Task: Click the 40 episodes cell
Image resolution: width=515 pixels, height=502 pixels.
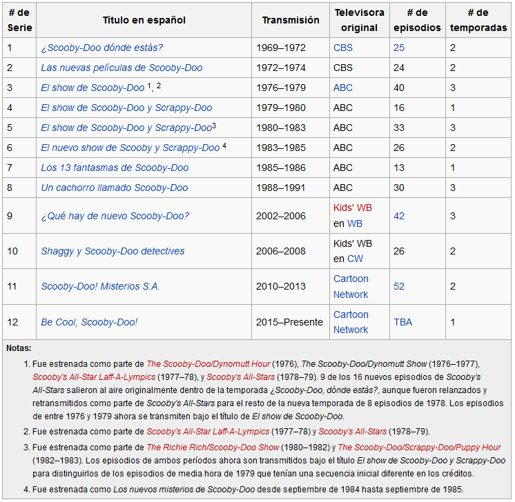Action: coord(418,88)
